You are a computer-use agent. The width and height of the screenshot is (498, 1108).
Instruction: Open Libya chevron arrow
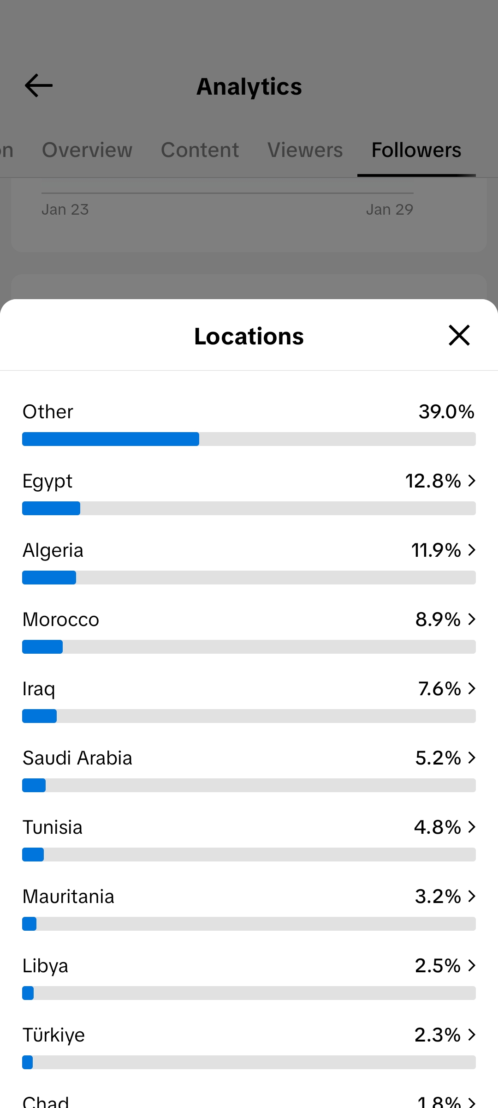point(472,966)
